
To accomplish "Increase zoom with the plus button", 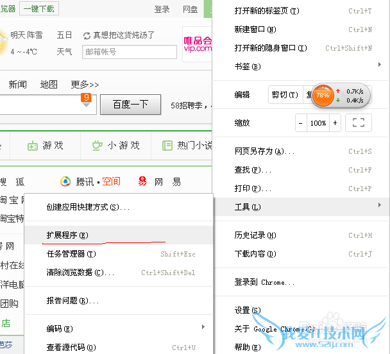I will (335, 123).
